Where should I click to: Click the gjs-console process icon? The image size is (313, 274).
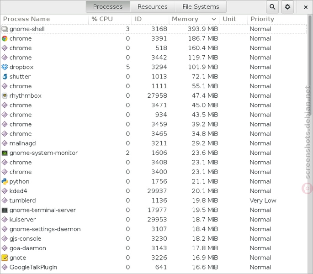(5, 239)
